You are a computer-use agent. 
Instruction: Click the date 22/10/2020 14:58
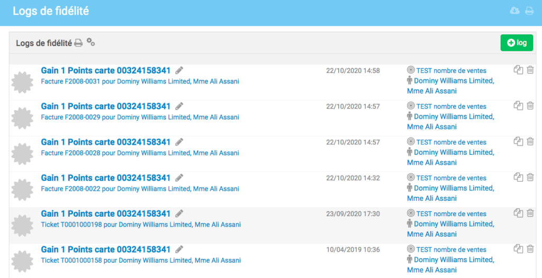(353, 71)
